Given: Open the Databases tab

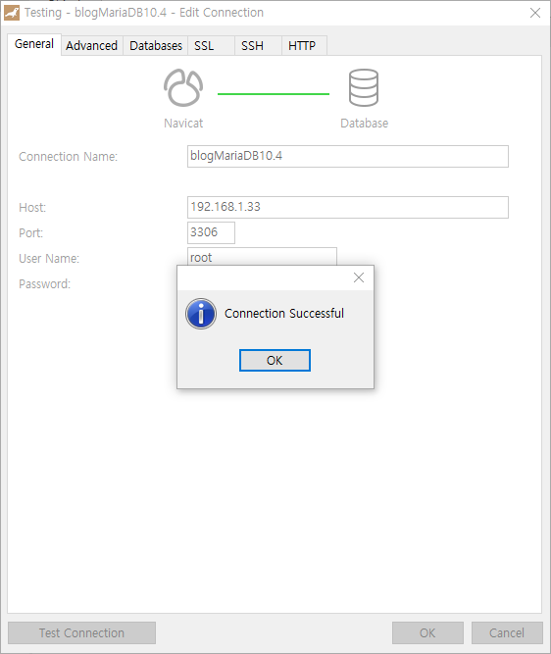Looking at the screenshot, I should [156, 45].
